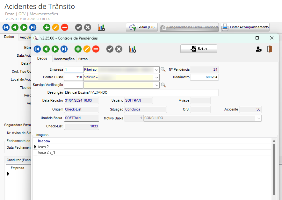Click the orange edit pencil icon in Controle de Pendências
282x200 pixels.
[x=87, y=49]
